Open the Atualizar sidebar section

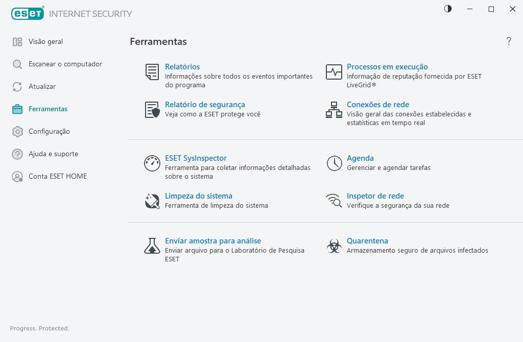coord(42,86)
